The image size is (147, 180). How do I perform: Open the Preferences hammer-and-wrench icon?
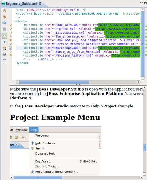pyautogui.click(x=5, y=11)
